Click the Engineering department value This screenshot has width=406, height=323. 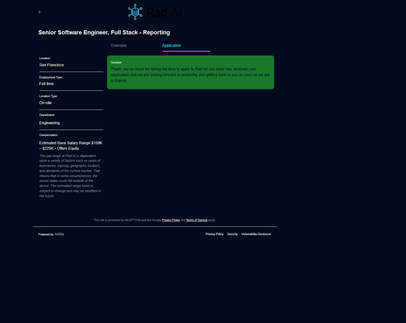point(49,123)
